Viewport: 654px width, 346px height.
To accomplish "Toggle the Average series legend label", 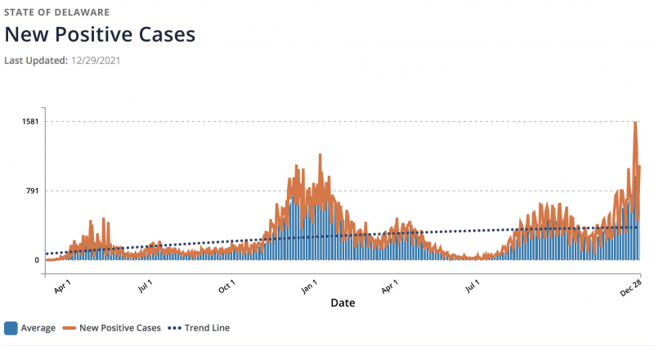I will click(38, 328).
